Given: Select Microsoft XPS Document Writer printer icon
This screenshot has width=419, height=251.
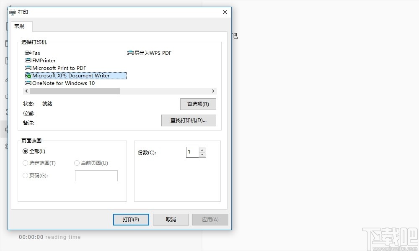Looking at the screenshot, I should (x=28, y=75).
